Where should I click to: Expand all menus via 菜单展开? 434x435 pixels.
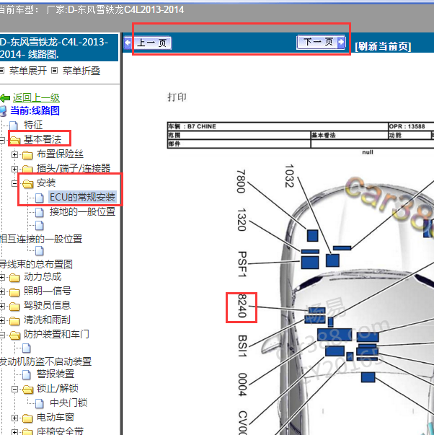click(x=27, y=71)
